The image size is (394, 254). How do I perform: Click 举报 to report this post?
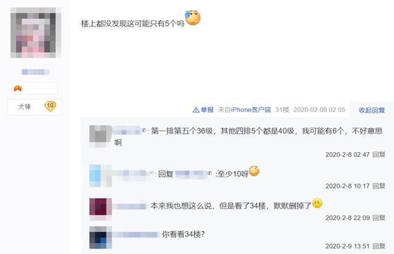pos(207,110)
